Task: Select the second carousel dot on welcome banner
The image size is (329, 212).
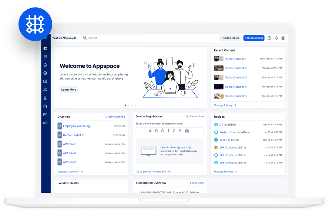Action: [129, 105]
